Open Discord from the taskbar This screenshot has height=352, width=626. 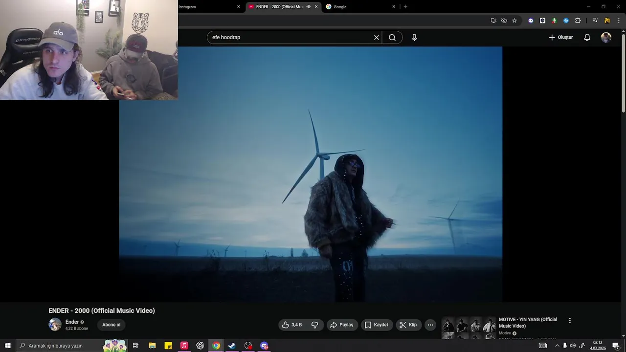pos(264,346)
